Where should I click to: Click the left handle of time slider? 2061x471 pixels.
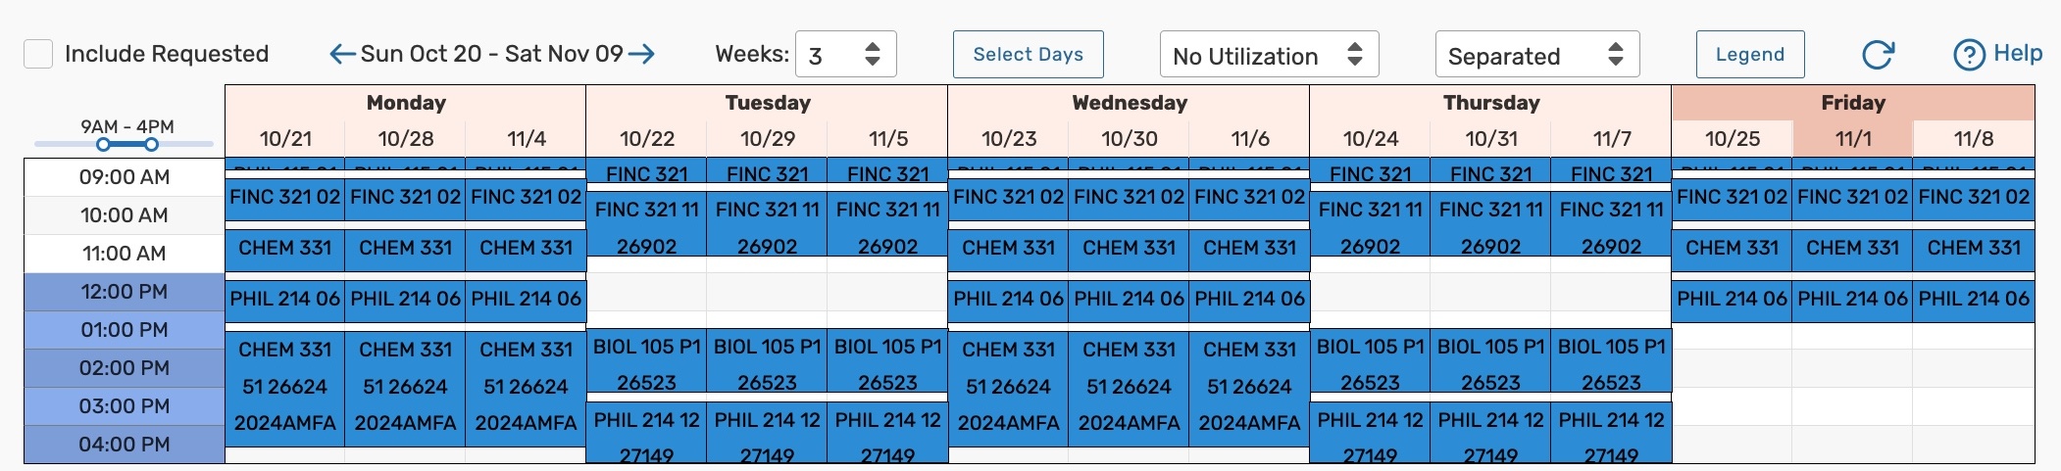click(x=103, y=145)
